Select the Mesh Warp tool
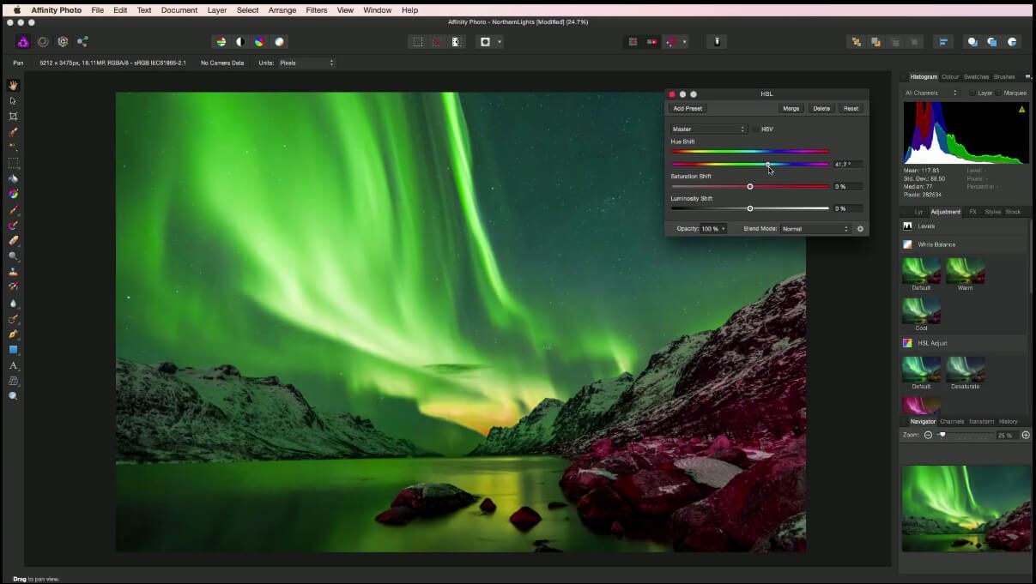The height and width of the screenshot is (584, 1036). [x=13, y=381]
